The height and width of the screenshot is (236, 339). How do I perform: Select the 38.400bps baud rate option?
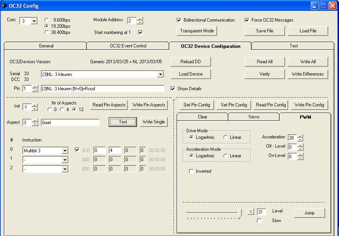click(x=47, y=32)
